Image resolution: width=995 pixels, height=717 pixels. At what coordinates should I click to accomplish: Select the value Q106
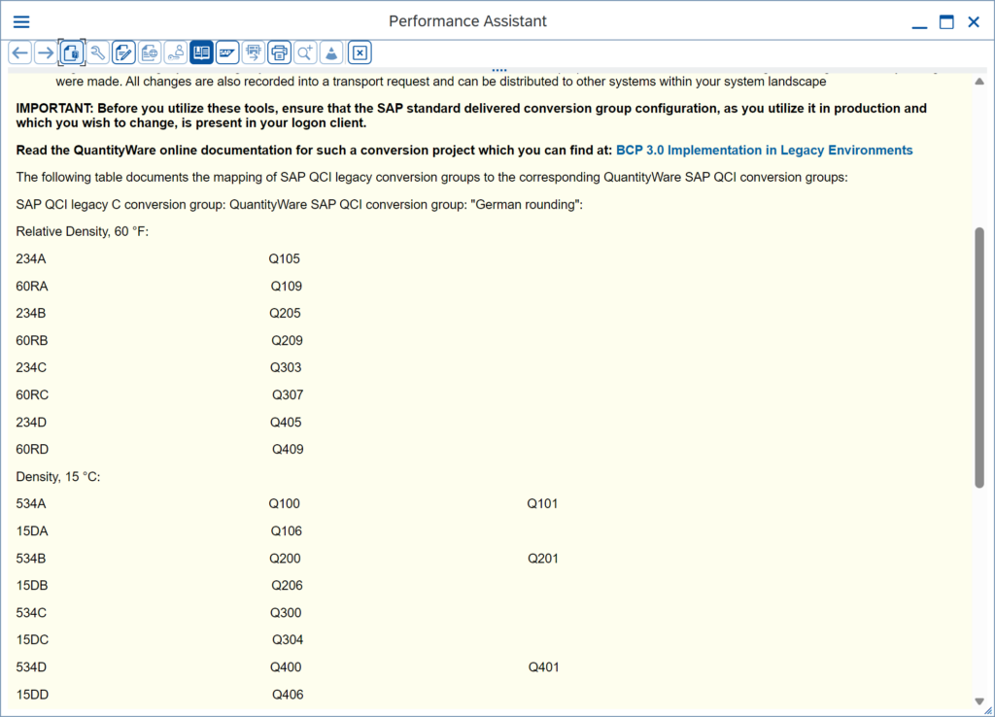point(287,531)
